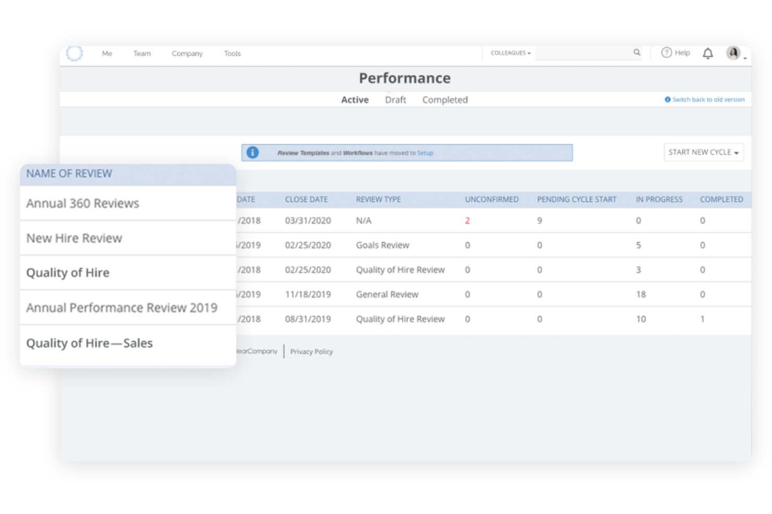
Task: Click the blue info icon in banner
Action: [x=252, y=153]
